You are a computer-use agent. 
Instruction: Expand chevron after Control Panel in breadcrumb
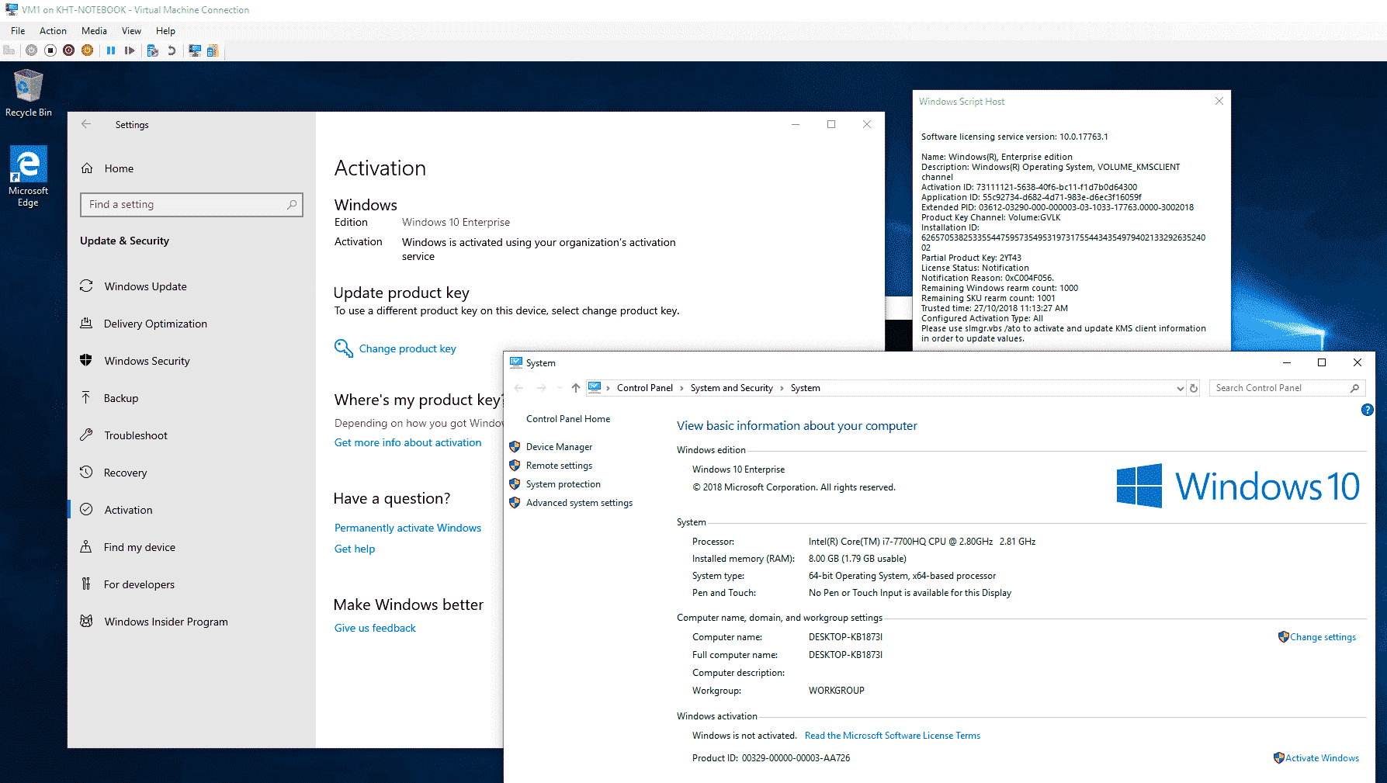click(681, 388)
